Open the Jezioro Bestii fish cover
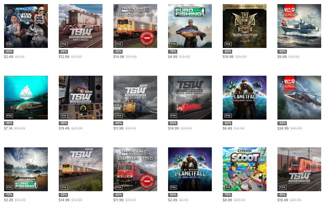This screenshot has height=206, width=328. (26, 98)
